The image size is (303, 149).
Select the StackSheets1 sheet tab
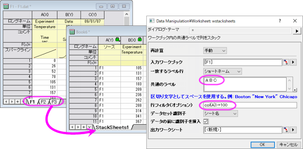(x=112, y=127)
